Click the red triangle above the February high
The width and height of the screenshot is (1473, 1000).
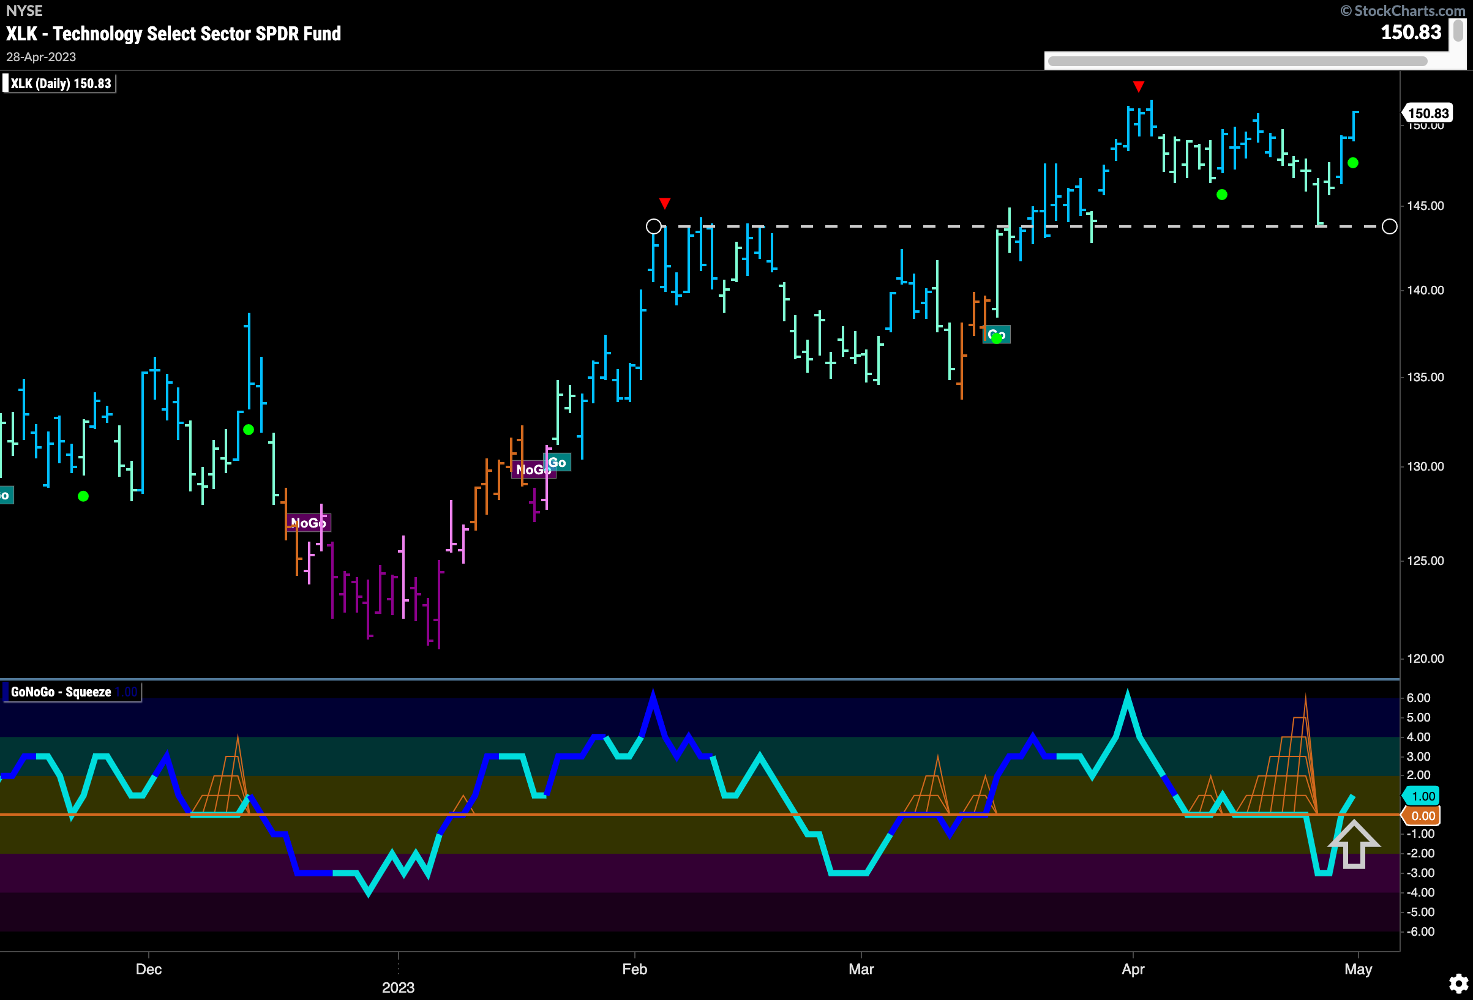[x=664, y=203]
